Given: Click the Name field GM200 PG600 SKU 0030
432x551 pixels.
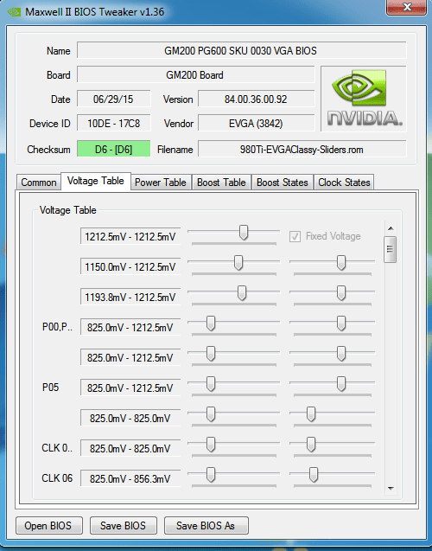Looking at the screenshot, I should pos(241,50).
